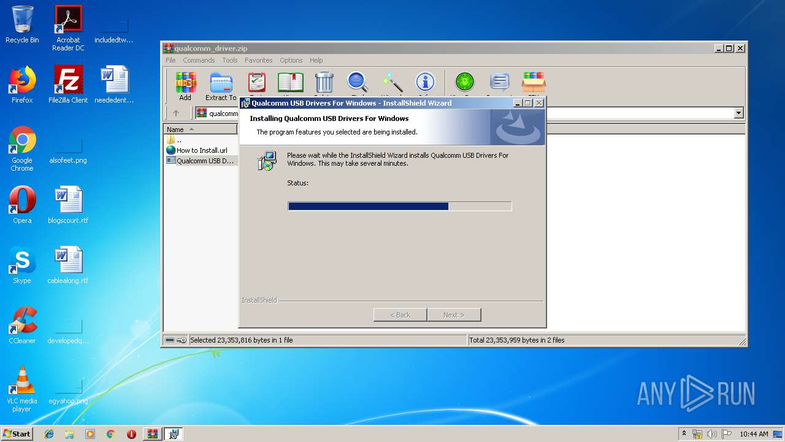This screenshot has height=442, width=785.
Task: Click the View book icon in WinRAR
Action: [290, 83]
